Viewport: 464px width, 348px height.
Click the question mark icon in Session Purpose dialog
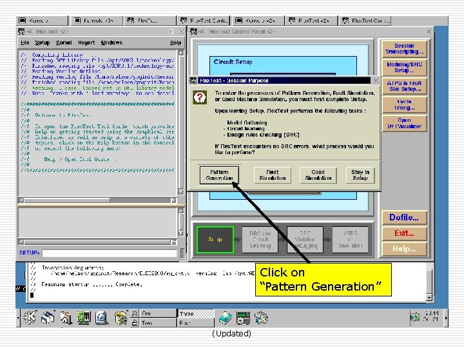tap(200, 97)
